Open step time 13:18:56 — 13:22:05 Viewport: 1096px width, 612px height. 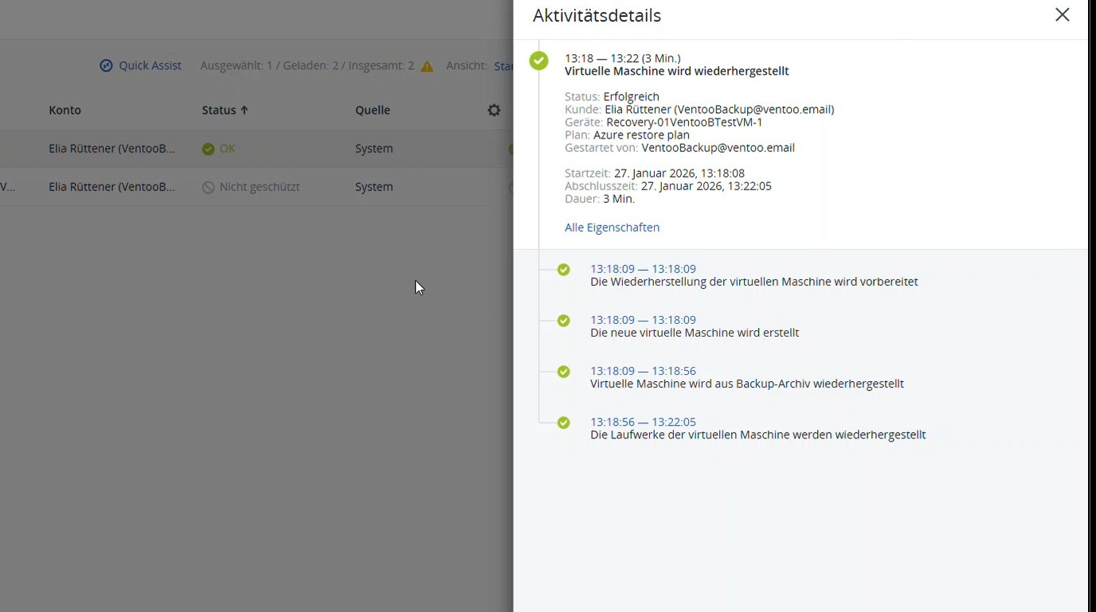pos(643,422)
